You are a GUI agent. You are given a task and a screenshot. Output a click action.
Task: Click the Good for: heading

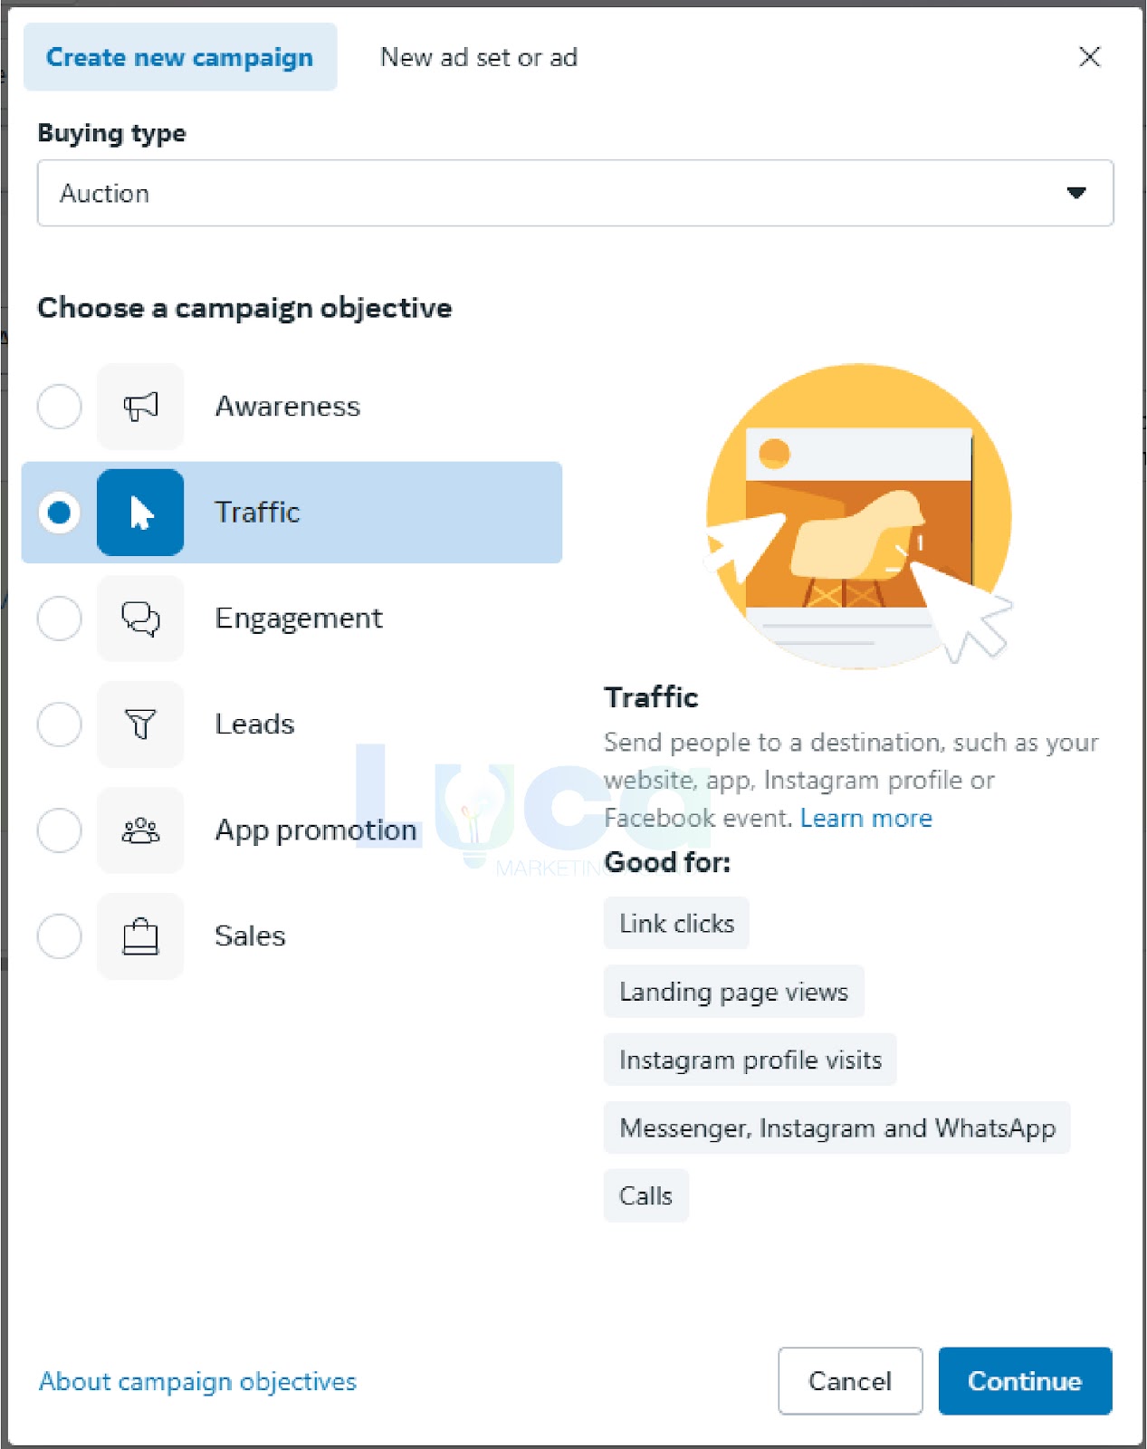[667, 862]
